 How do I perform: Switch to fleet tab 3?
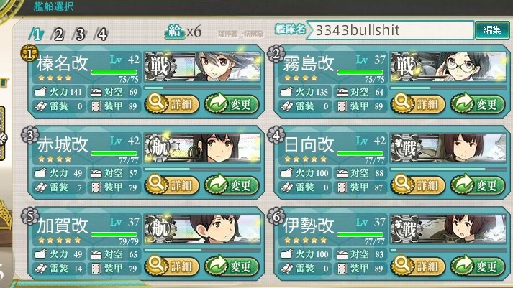point(80,34)
